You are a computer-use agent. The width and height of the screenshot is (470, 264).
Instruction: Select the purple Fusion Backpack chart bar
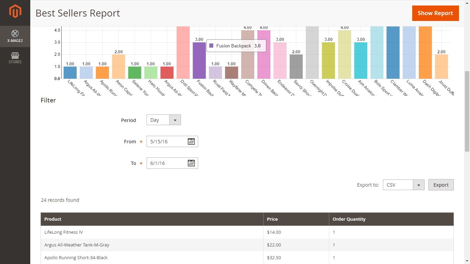(x=199, y=60)
